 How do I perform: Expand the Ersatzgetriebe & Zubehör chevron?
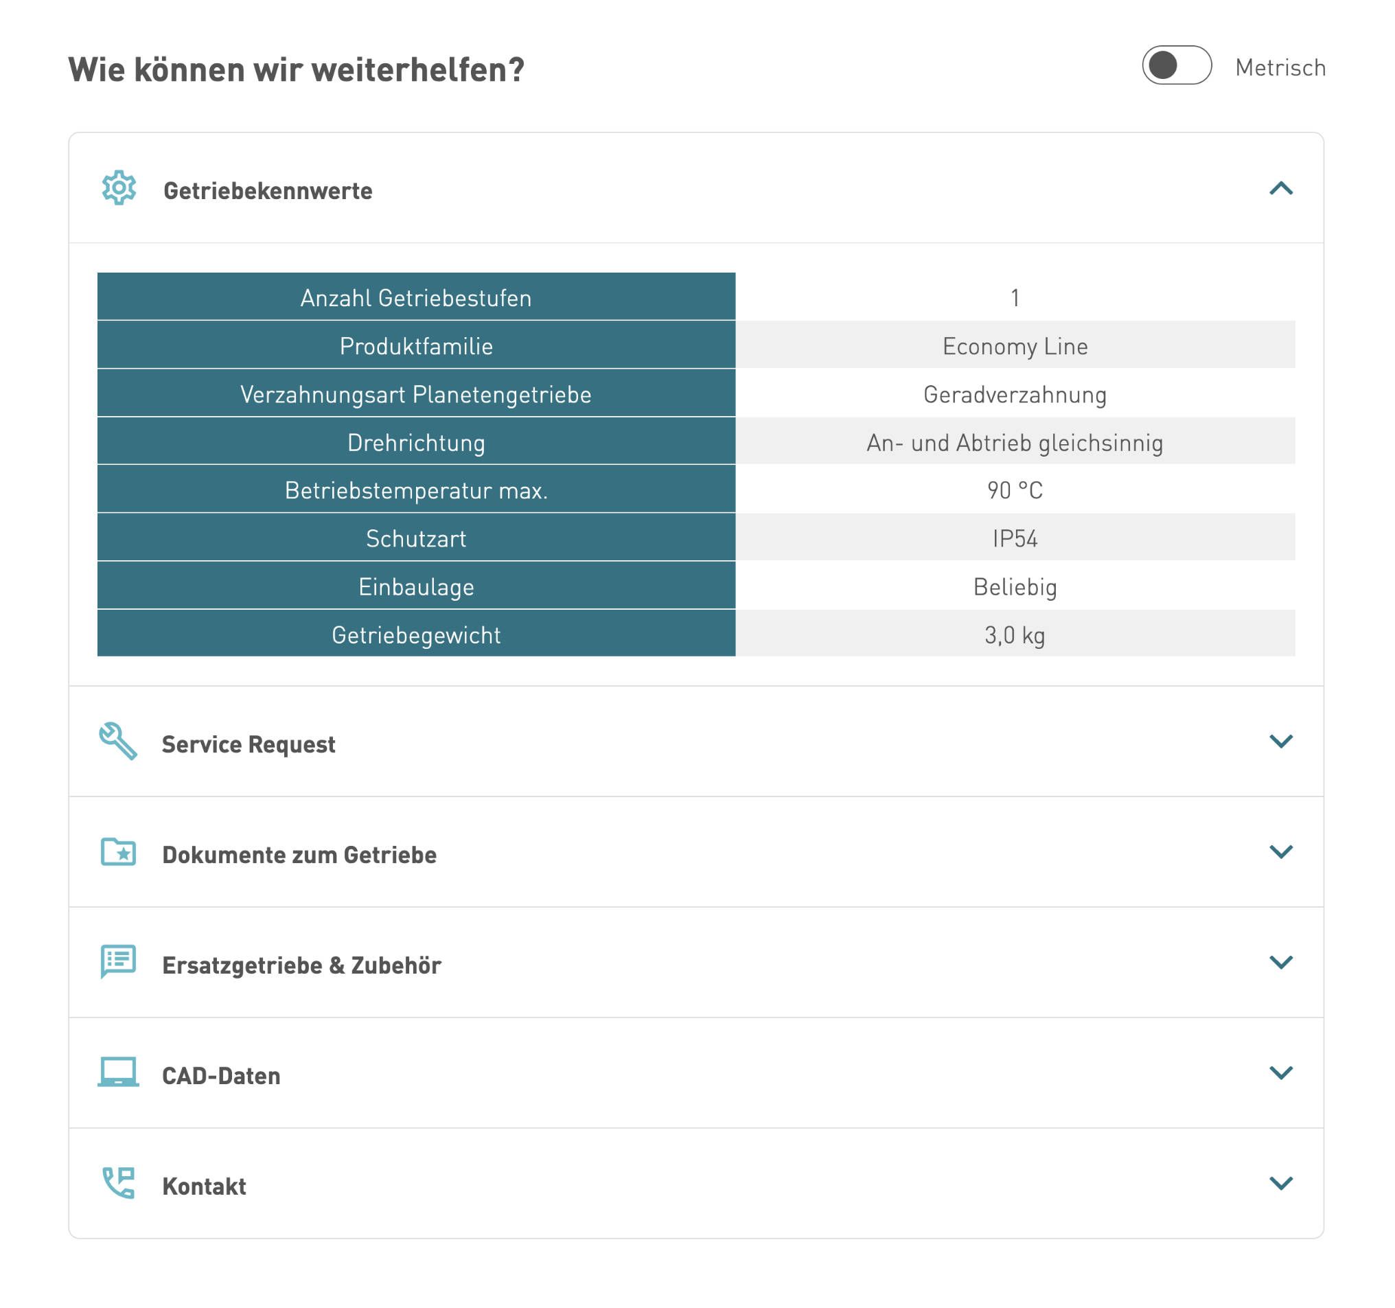[1281, 962]
